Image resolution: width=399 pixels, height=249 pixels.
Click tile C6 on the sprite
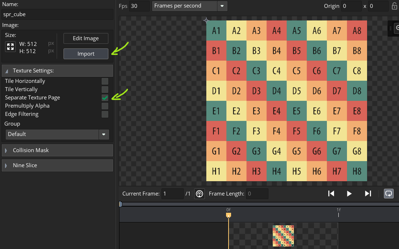pos(317,71)
